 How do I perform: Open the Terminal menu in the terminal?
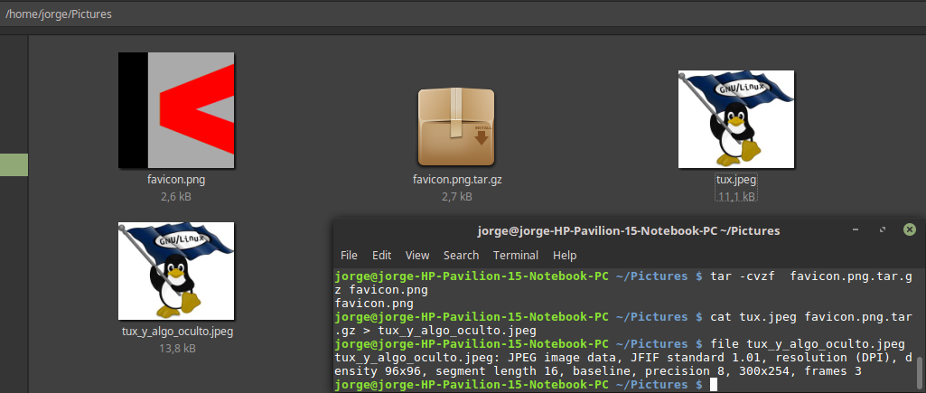click(516, 256)
